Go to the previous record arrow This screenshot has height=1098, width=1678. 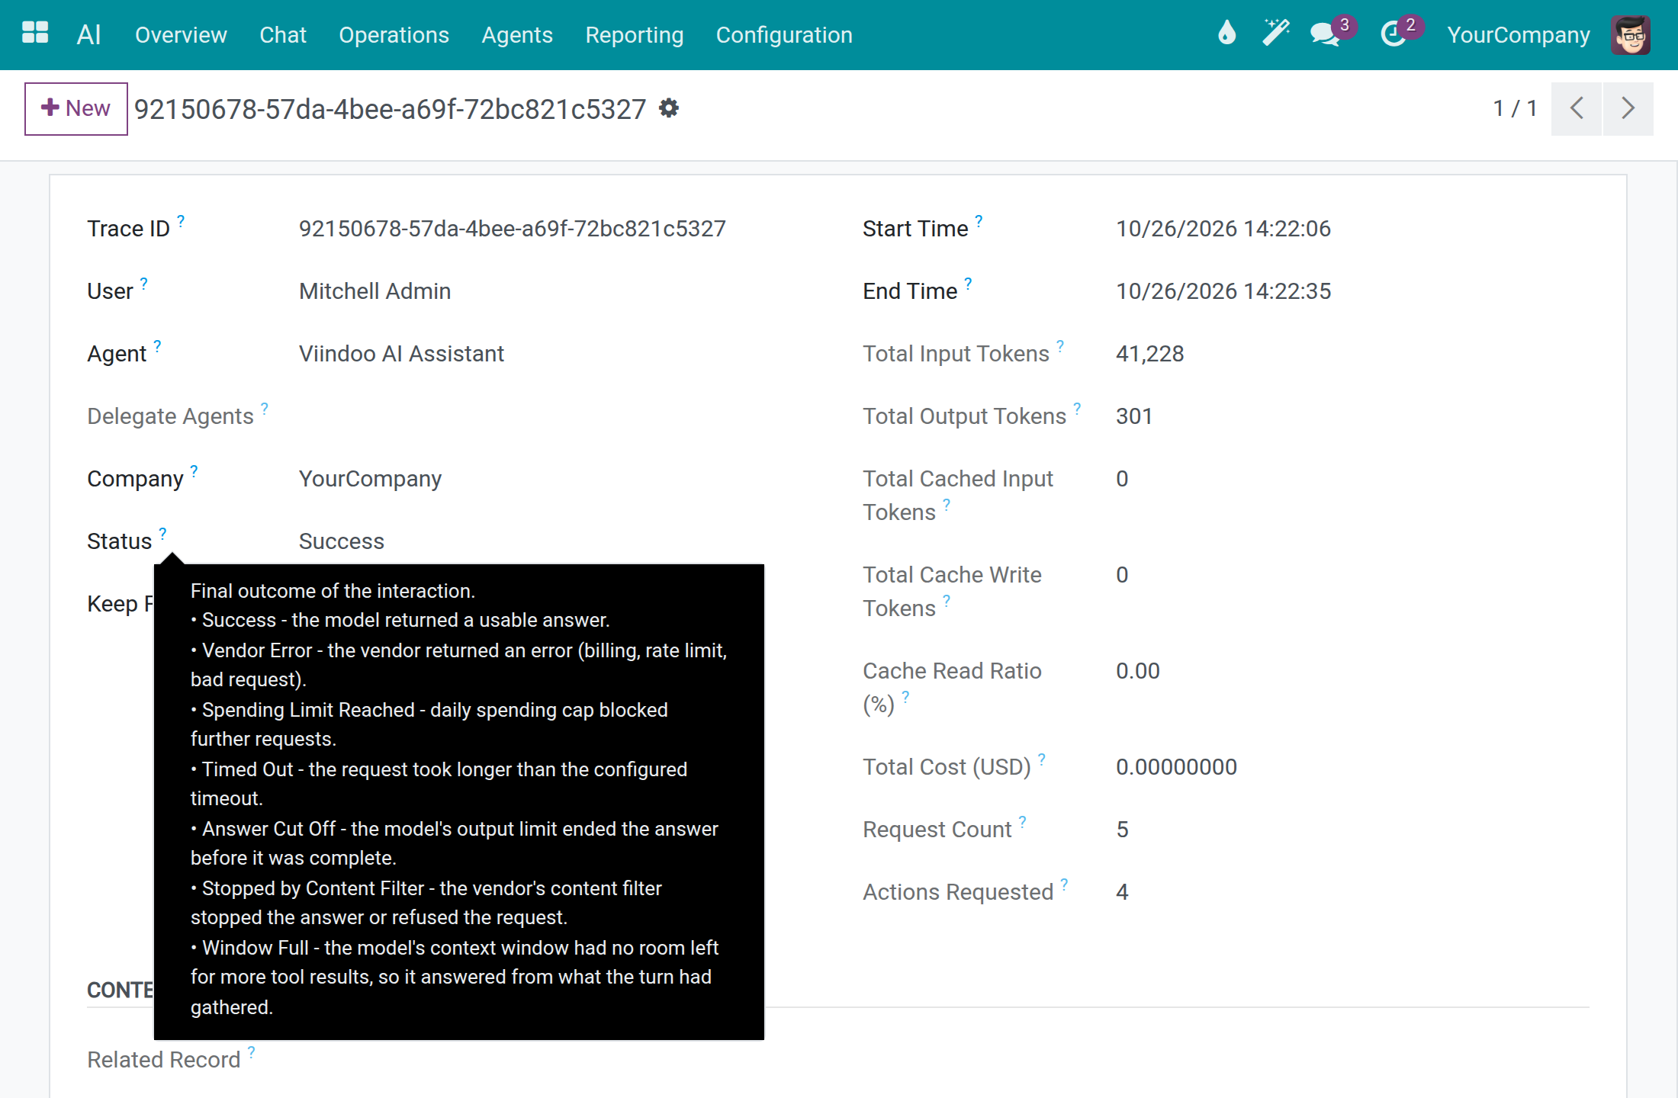point(1577,108)
